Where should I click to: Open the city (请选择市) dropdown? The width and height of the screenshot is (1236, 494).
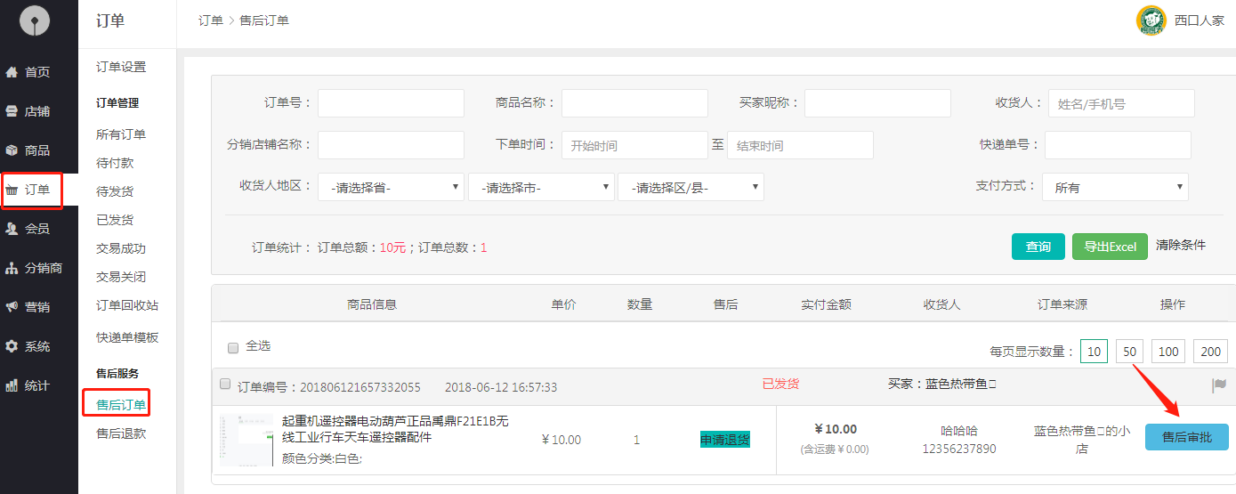tap(541, 187)
